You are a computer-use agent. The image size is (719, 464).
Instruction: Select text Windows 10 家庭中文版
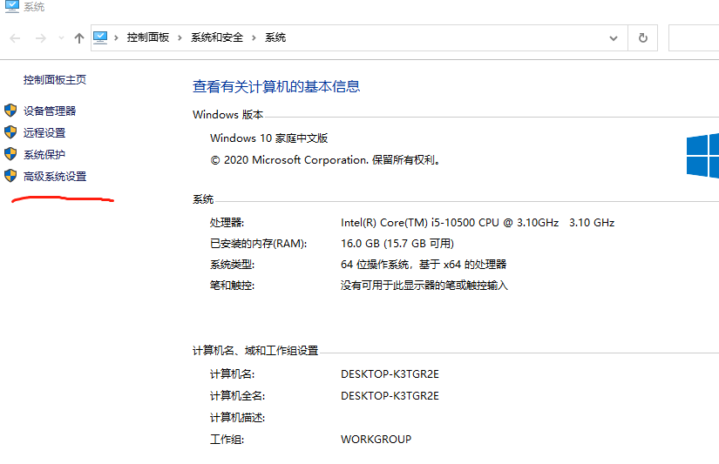(x=268, y=138)
